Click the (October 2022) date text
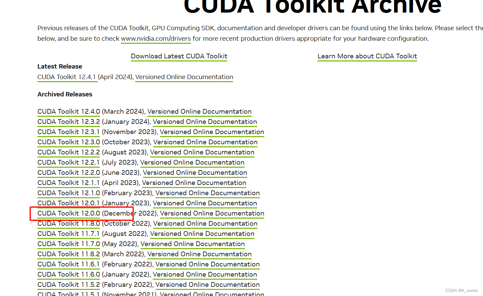This screenshot has width=483, height=296. point(126,224)
